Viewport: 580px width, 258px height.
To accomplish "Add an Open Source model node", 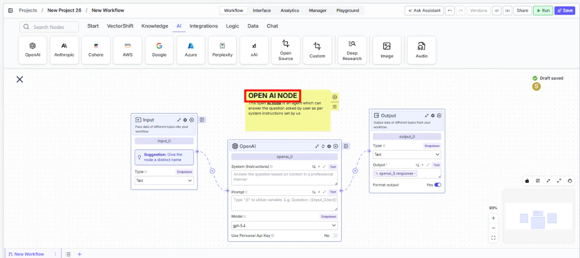I will tap(286, 50).
